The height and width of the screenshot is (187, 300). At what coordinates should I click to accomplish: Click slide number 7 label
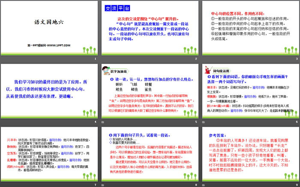click(95, 185)
